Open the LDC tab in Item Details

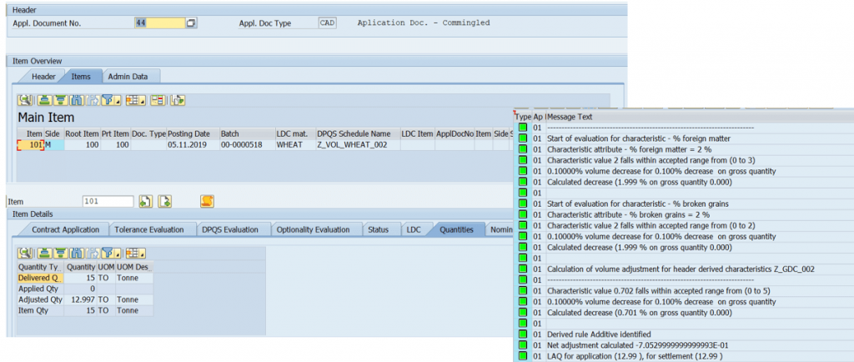[414, 229]
